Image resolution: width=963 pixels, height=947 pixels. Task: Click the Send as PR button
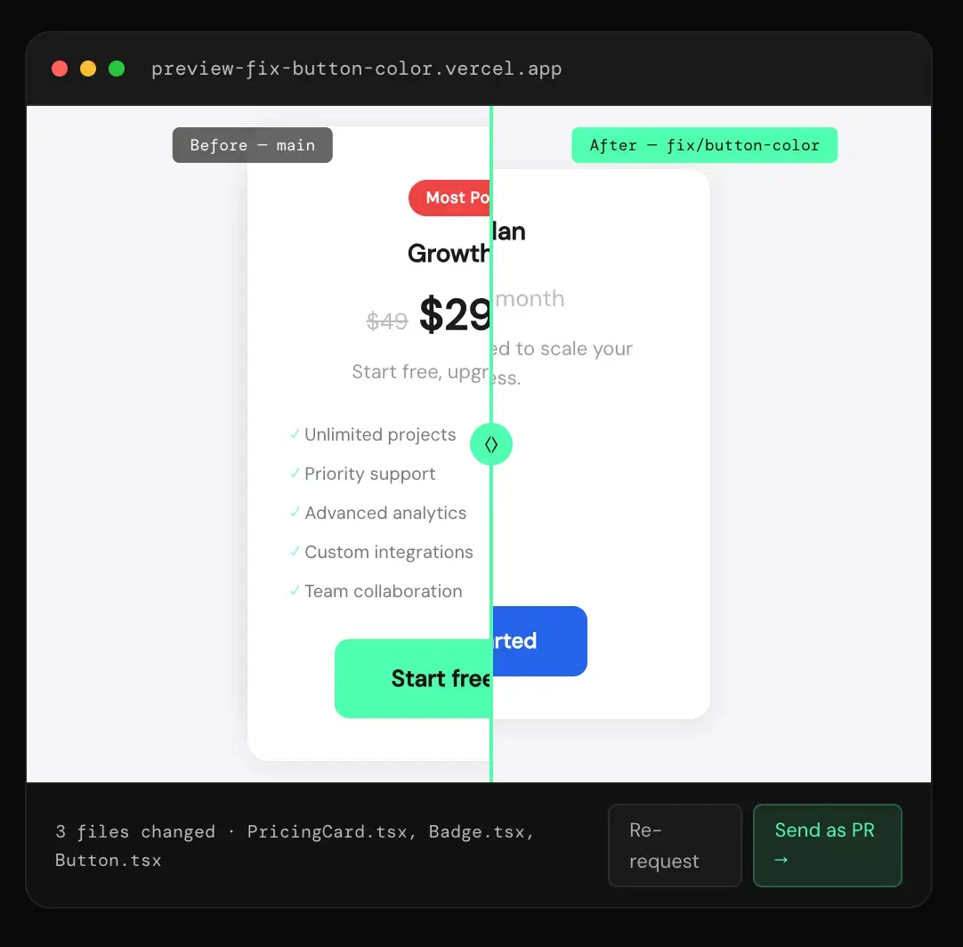827,845
